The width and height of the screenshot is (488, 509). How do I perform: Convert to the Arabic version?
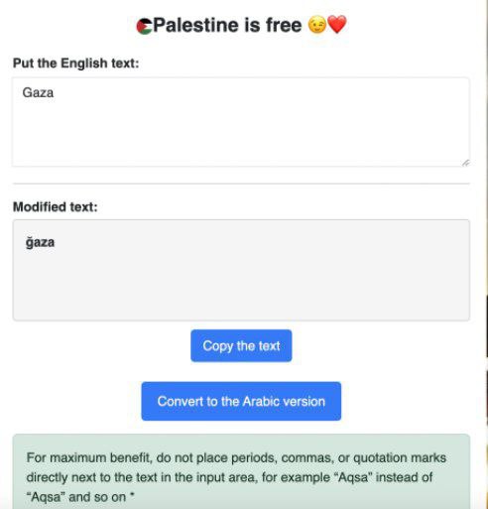pyautogui.click(x=241, y=401)
